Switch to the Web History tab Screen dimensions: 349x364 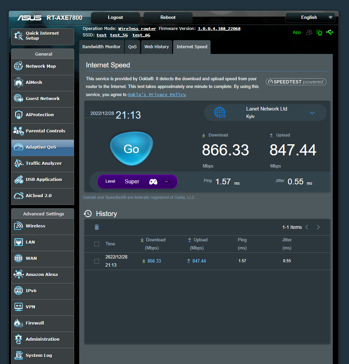click(157, 47)
